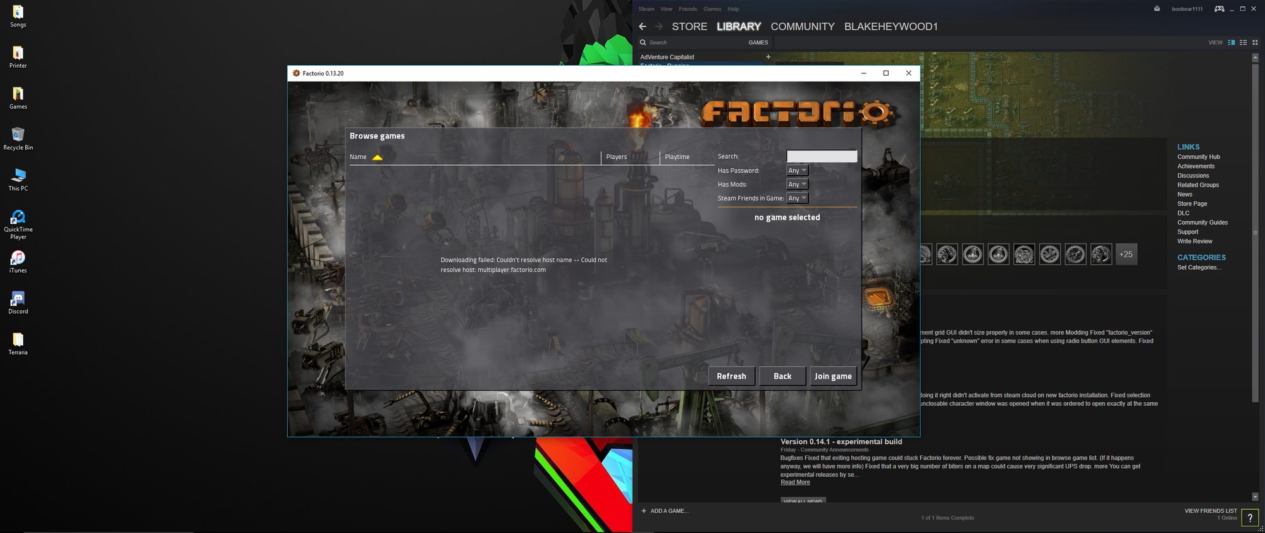The image size is (1265, 533).
Task: Select the Terraria desktop folder
Action: (x=18, y=343)
